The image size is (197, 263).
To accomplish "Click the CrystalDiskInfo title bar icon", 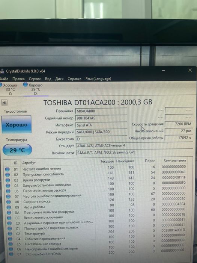I will point(2,71).
